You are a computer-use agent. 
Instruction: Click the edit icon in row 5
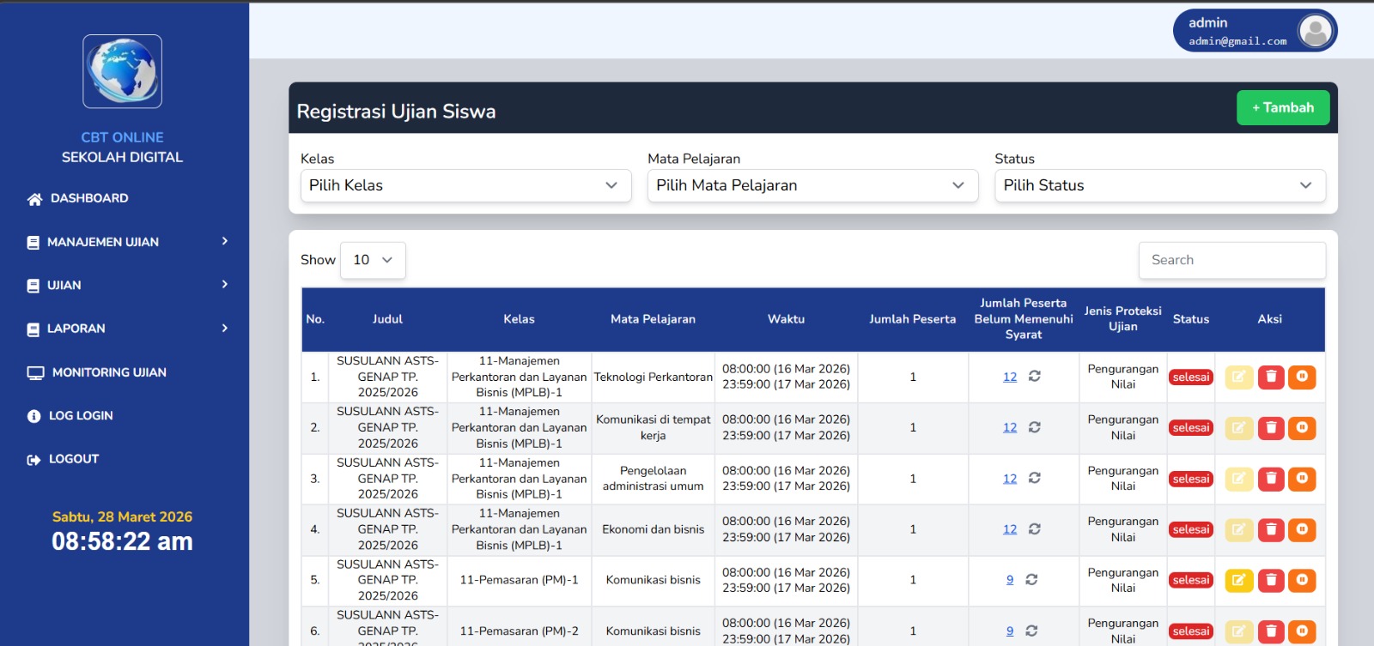pos(1238,581)
